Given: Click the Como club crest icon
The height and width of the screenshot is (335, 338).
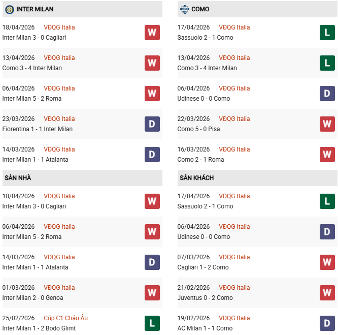Looking at the screenshot, I should pos(184,9).
